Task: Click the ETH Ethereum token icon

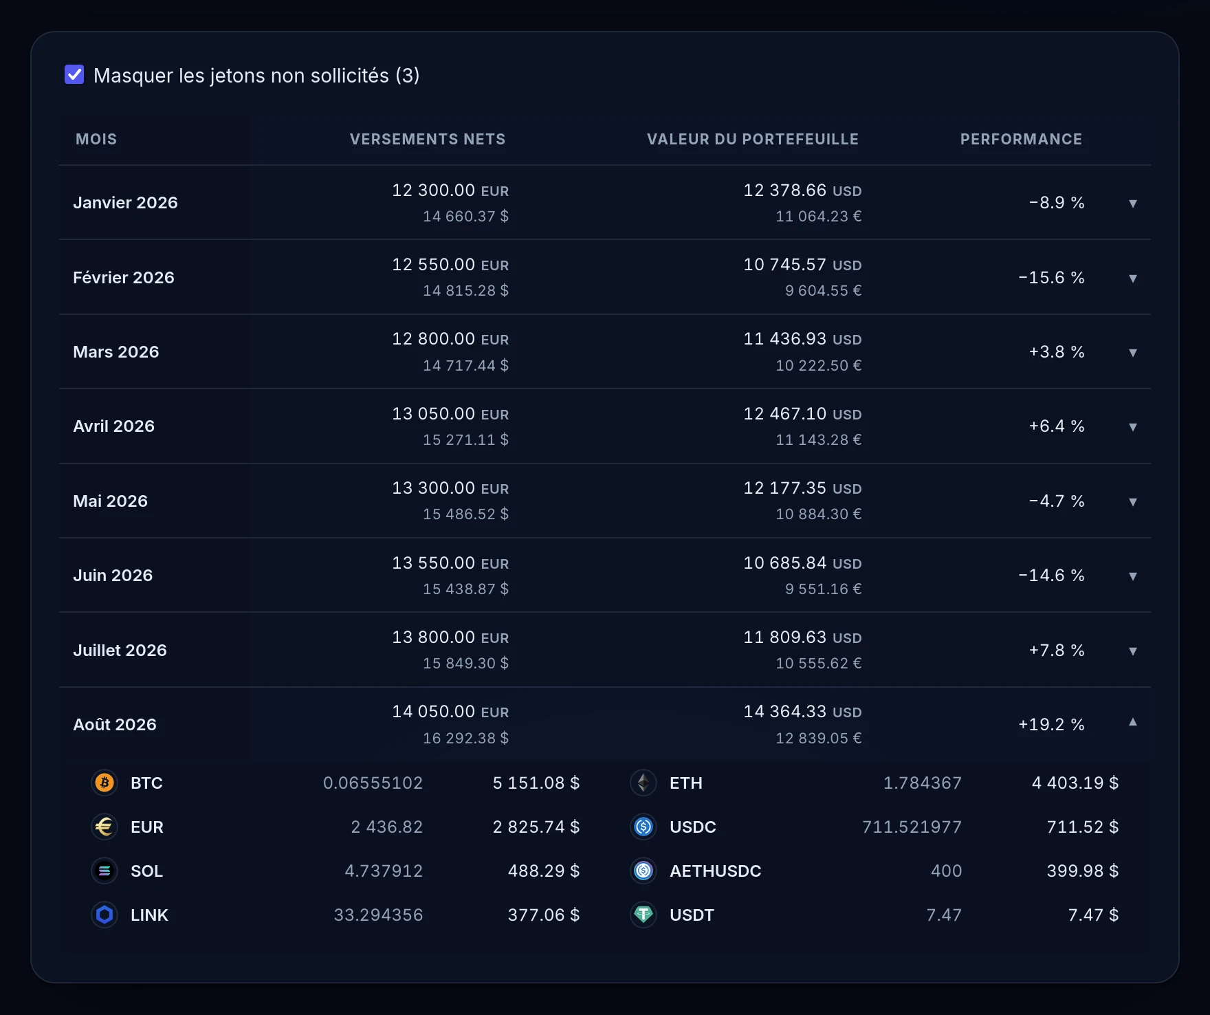Action: pyautogui.click(x=643, y=783)
